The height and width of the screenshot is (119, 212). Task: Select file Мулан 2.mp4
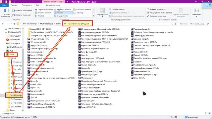coord(85,78)
